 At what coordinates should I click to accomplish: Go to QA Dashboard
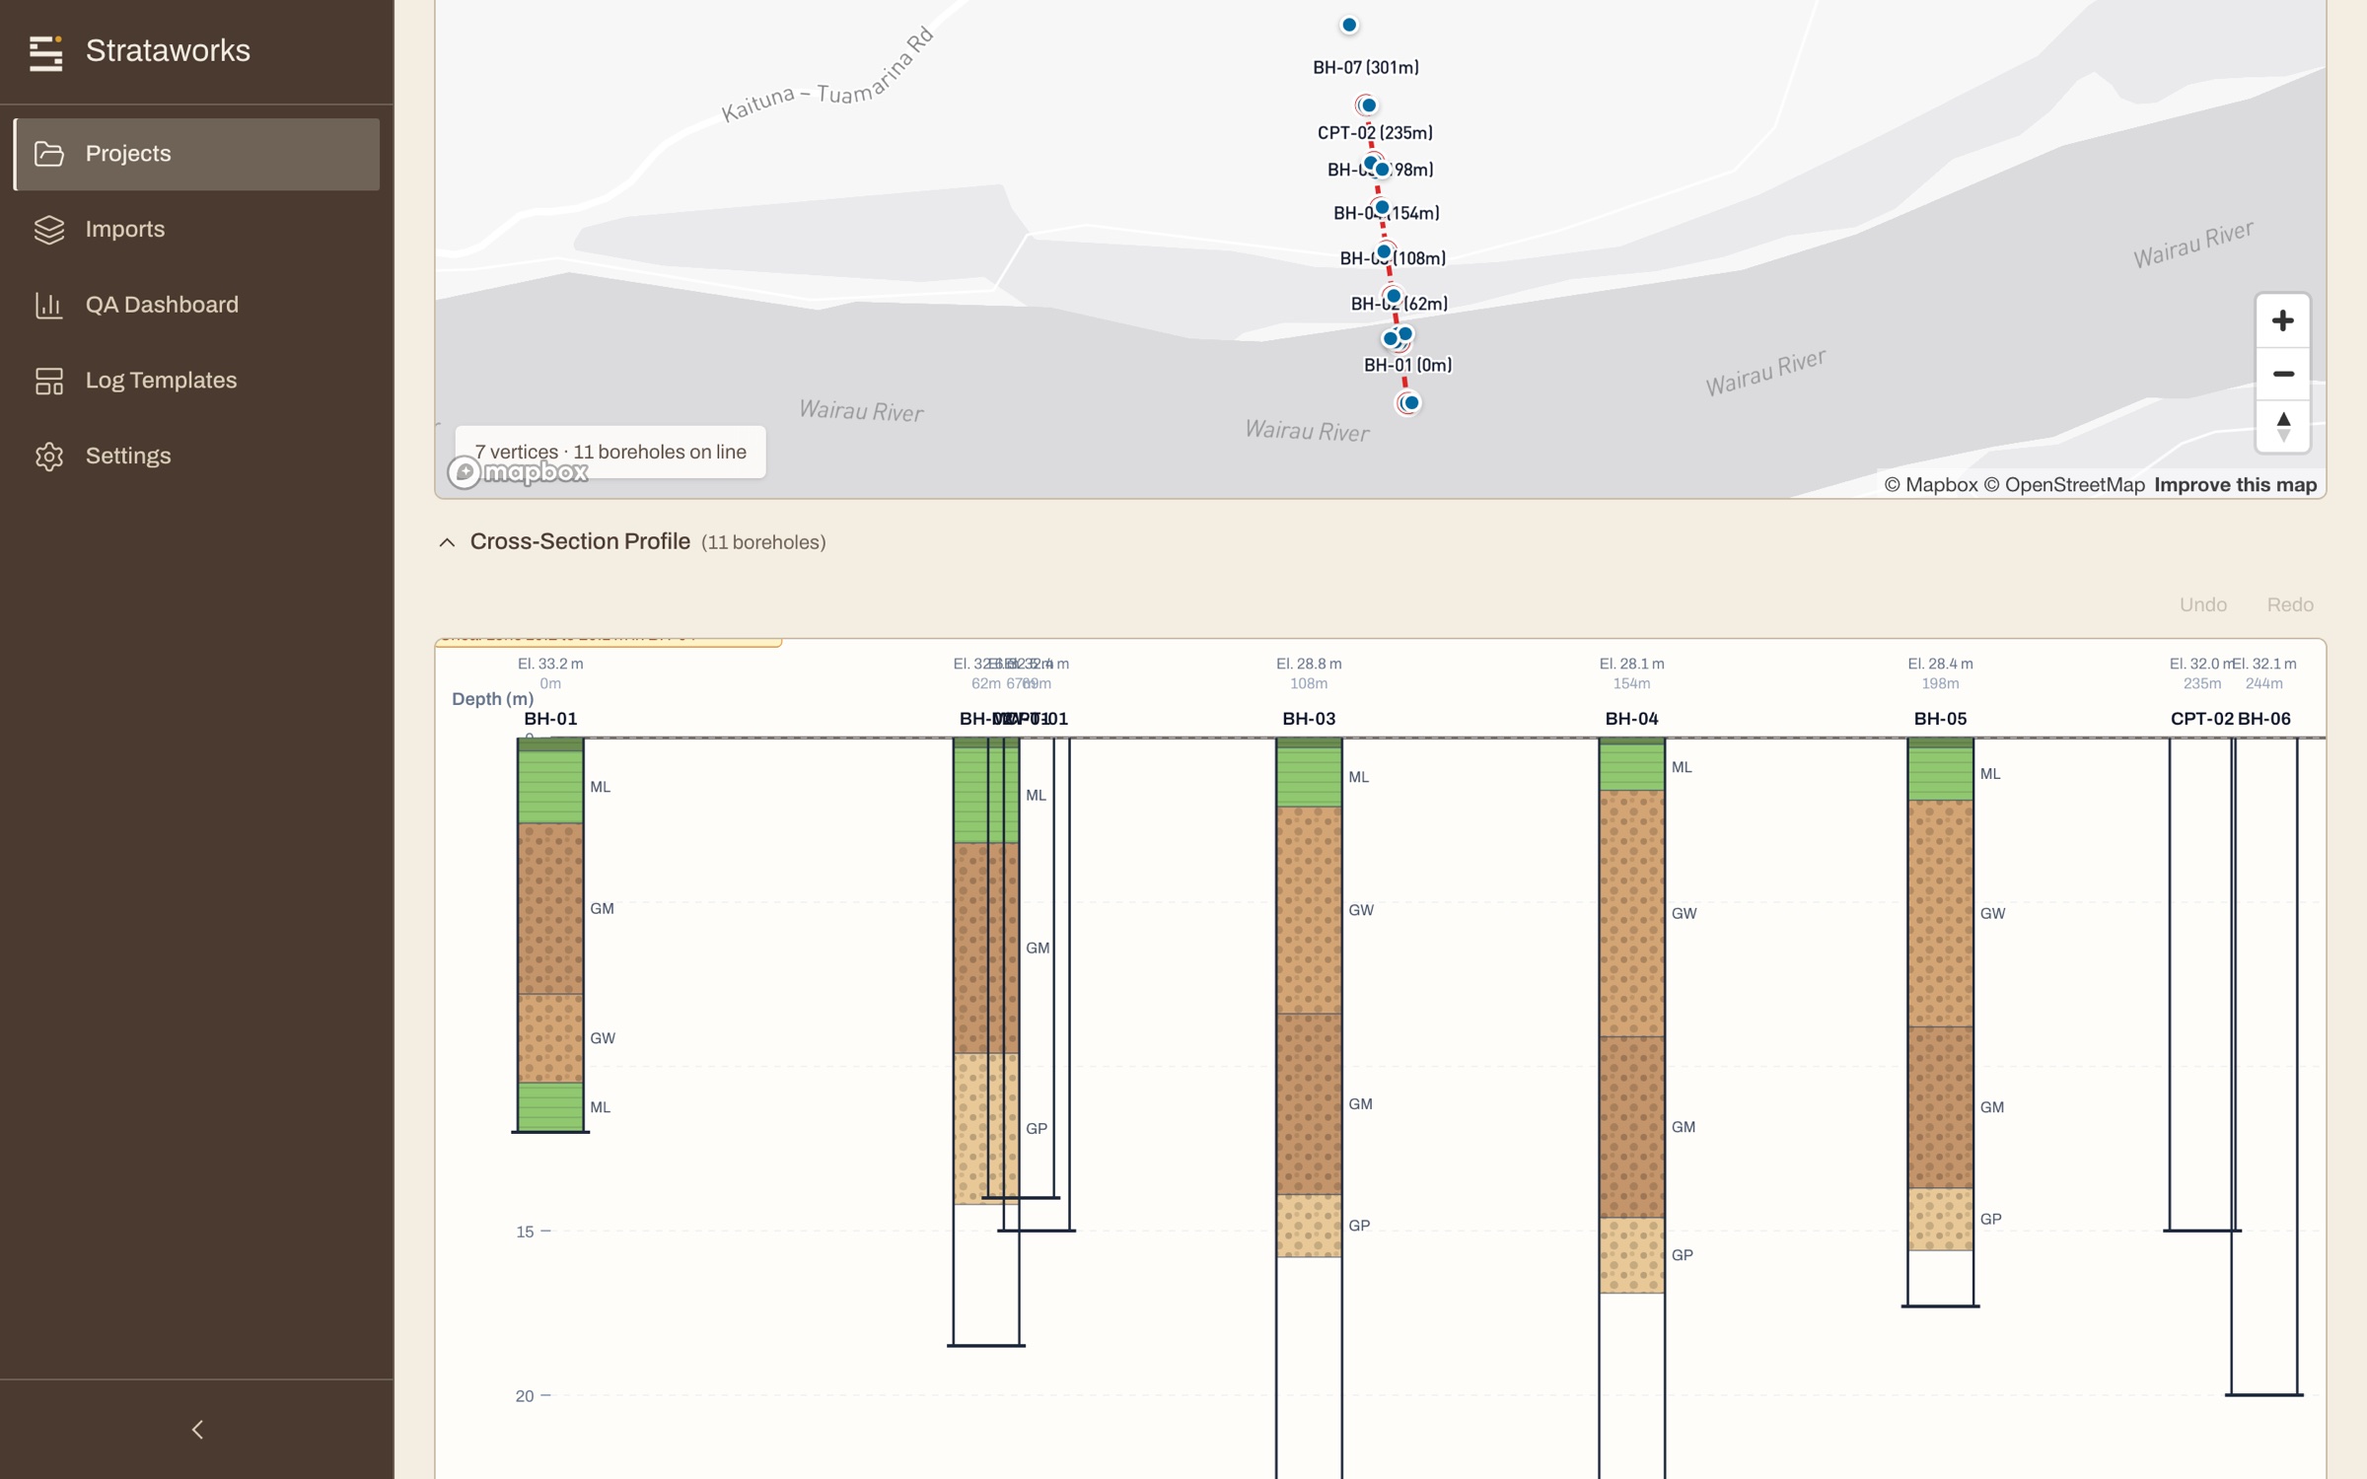[x=196, y=305]
